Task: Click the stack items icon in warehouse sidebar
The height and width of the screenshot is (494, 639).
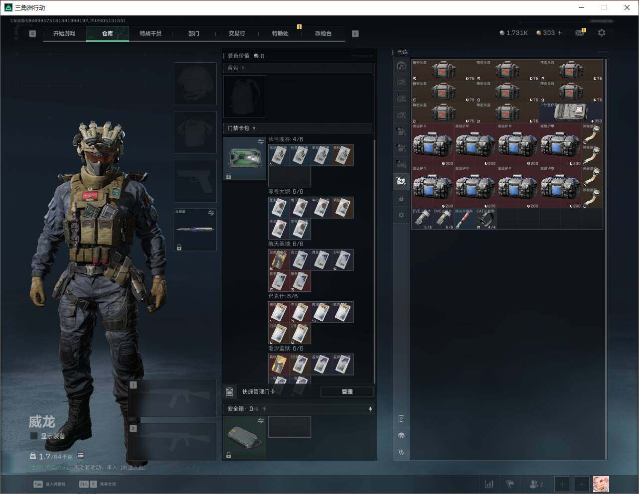Action: click(401, 435)
